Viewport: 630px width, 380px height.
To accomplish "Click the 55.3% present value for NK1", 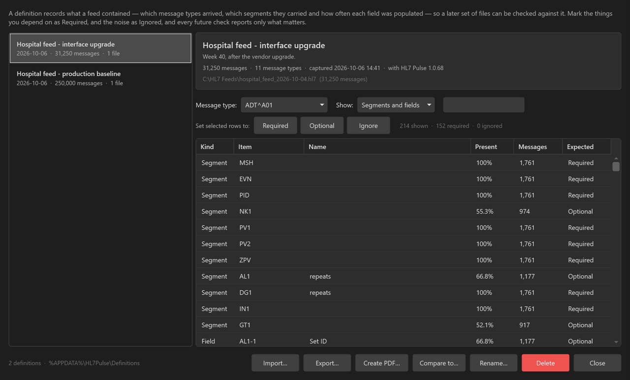I will [x=485, y=211].
